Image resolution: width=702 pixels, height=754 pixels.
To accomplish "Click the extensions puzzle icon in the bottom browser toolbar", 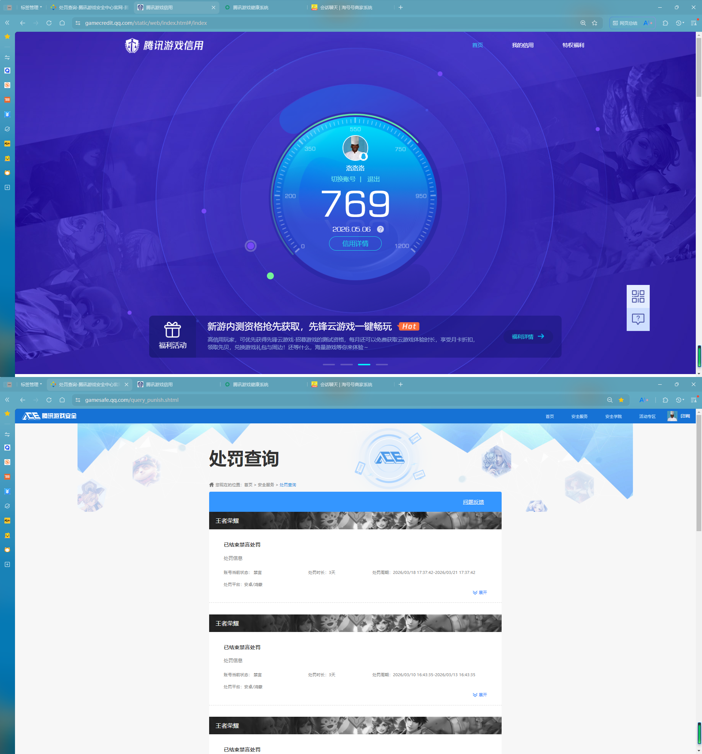I will point(665,400).
